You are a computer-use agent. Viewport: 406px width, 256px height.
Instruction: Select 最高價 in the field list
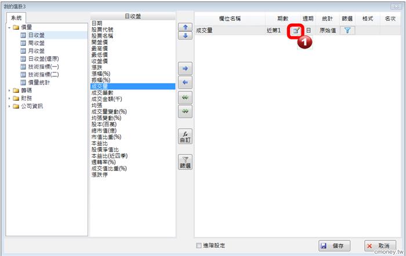click(x=99, y=48)
